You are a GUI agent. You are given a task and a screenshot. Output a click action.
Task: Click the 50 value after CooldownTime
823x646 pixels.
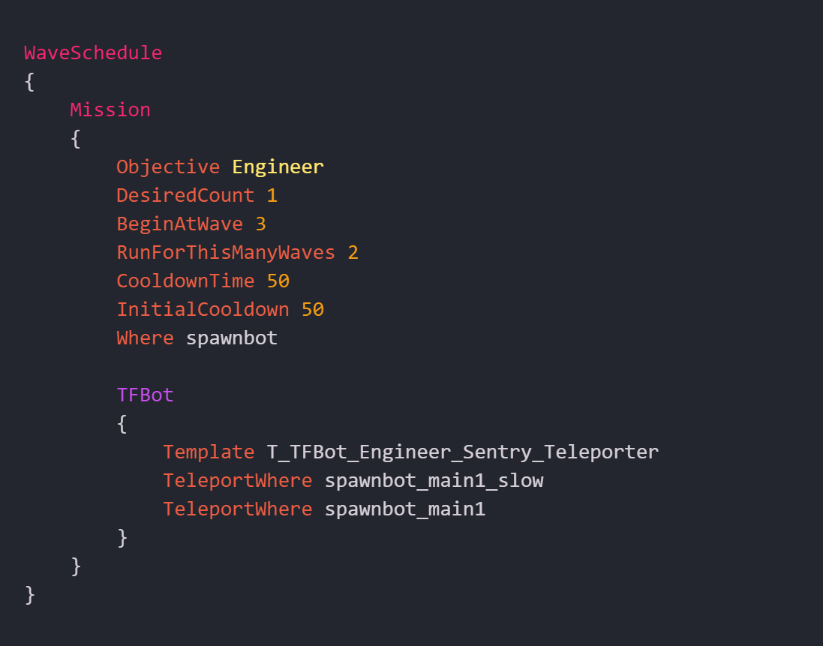(x=278, y=281)
